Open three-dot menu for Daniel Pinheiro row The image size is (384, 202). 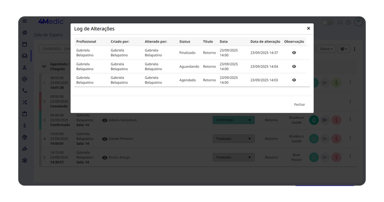[350, 138]
